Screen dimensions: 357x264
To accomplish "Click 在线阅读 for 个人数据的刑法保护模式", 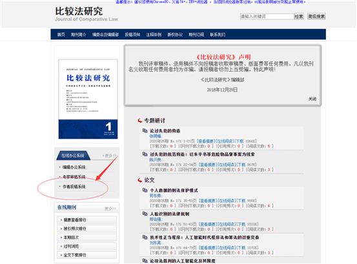I will [x=227, y=201].
